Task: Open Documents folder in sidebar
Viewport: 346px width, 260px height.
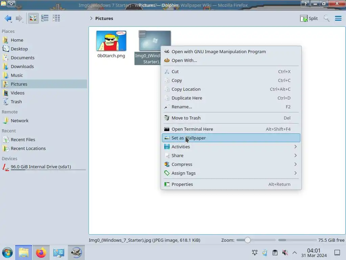Action: point(44,58)
